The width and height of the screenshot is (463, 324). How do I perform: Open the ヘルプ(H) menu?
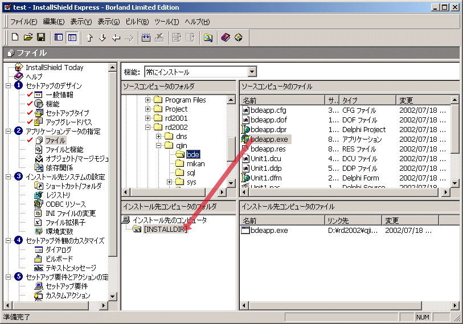pyautogui.click(x=197, y=22)
